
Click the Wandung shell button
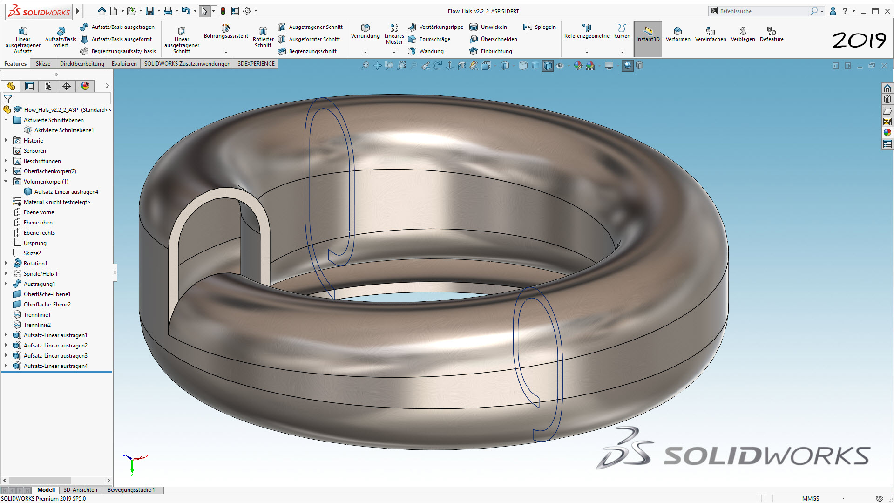coord(426,51)
